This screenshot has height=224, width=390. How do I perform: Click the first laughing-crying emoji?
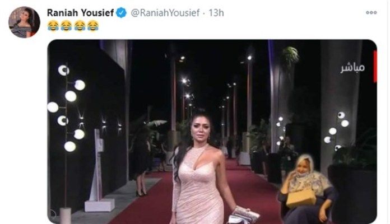click(53, 26)
